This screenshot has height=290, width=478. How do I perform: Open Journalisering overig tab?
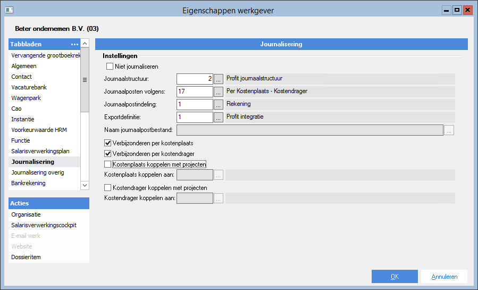(x=45, y=172)
